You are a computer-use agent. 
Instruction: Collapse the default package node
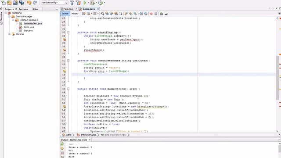point(13,20)
